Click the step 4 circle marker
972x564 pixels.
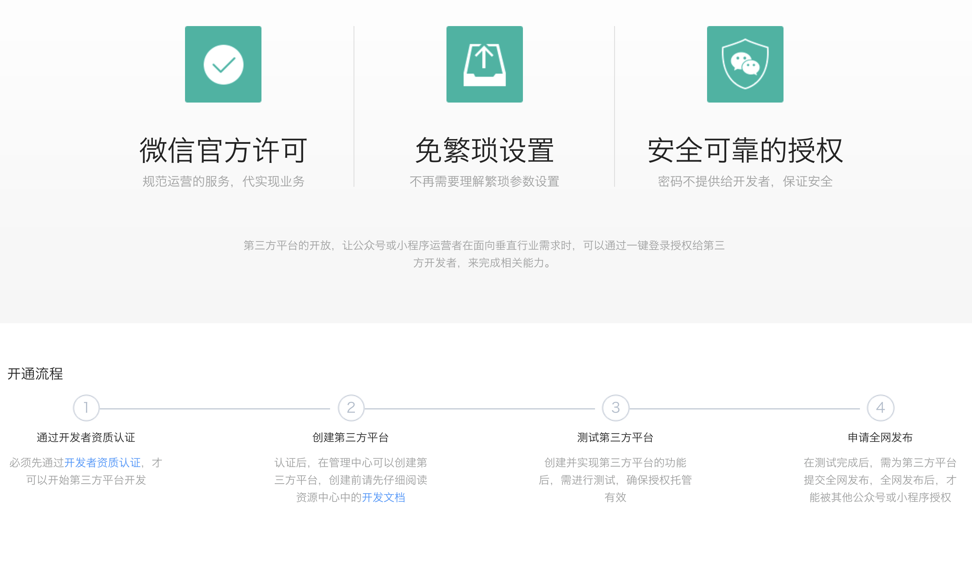[880, 408]
